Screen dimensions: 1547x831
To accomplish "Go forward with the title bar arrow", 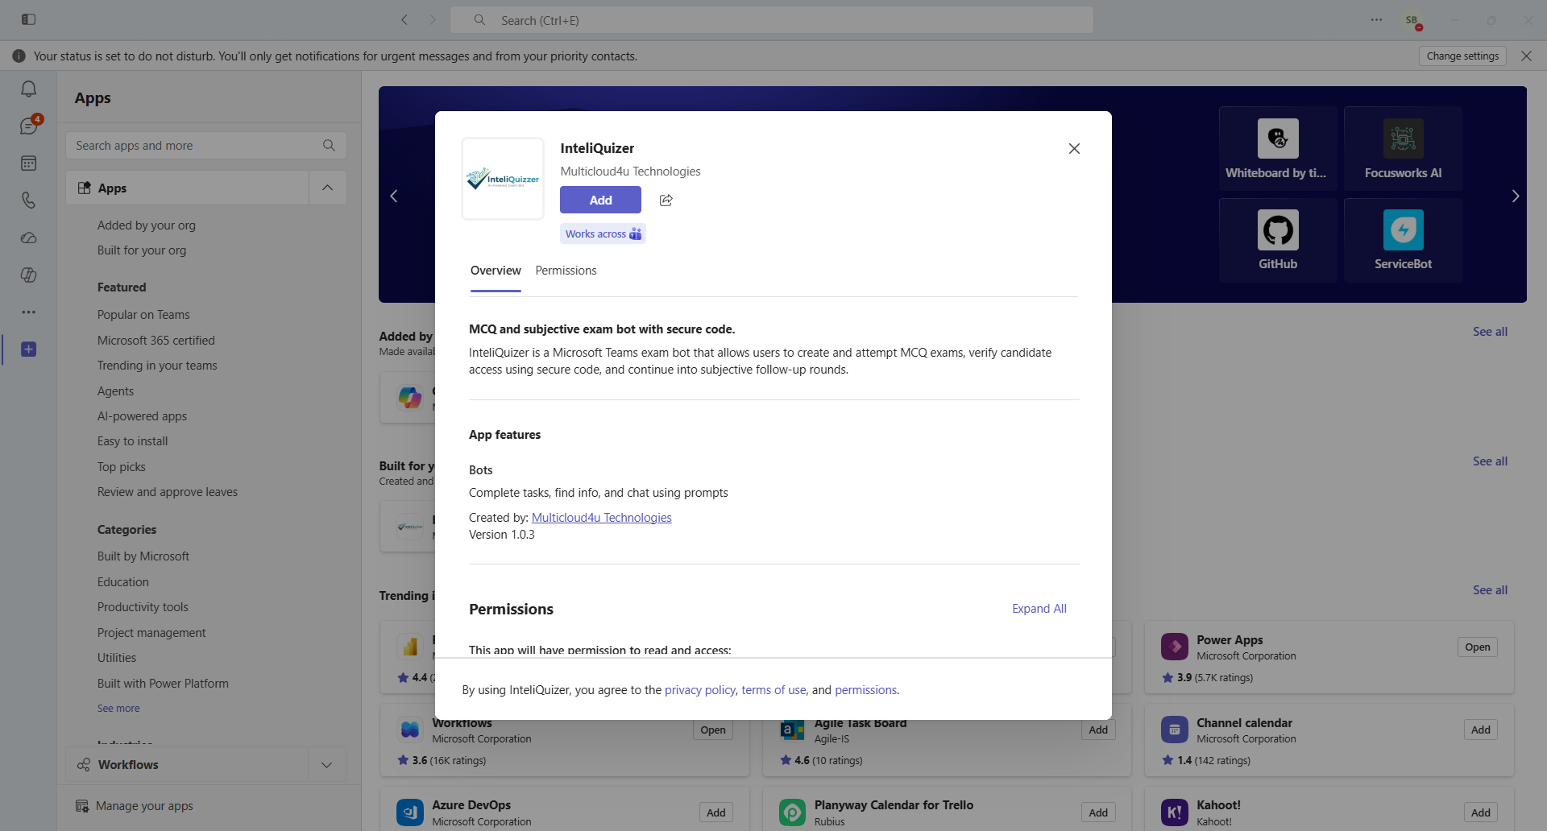I will [433, 19].
